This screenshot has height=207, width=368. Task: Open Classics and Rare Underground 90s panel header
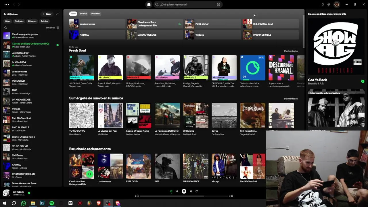(327, 14)
